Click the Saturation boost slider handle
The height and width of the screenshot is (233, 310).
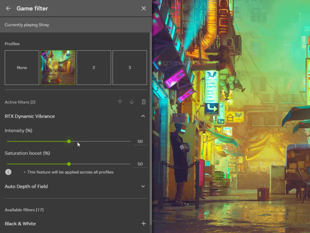(x=69, y=164)
